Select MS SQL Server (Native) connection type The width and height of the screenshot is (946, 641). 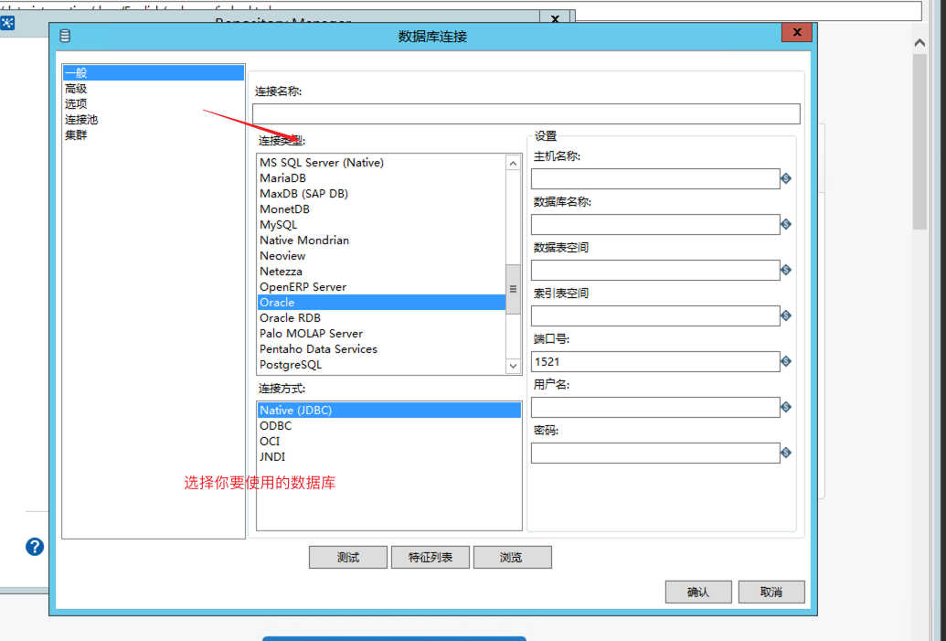tap(381, 163)
